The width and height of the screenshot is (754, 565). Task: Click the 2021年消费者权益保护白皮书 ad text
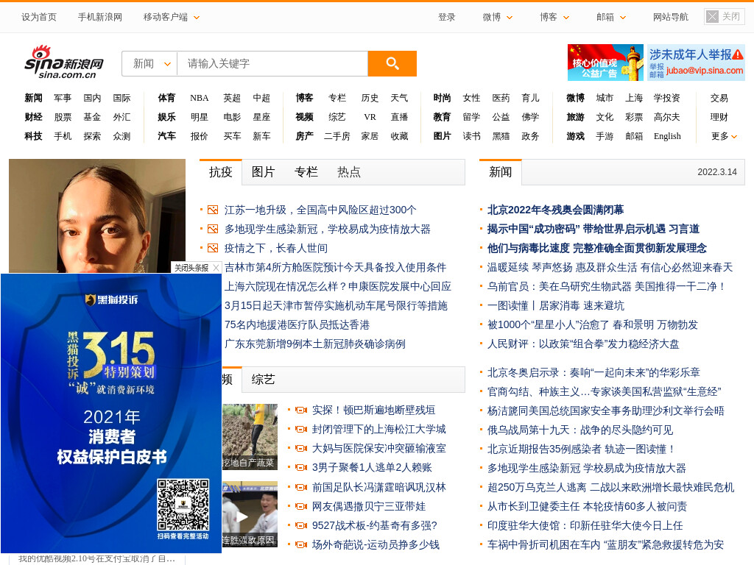click(x=112, y=437)
